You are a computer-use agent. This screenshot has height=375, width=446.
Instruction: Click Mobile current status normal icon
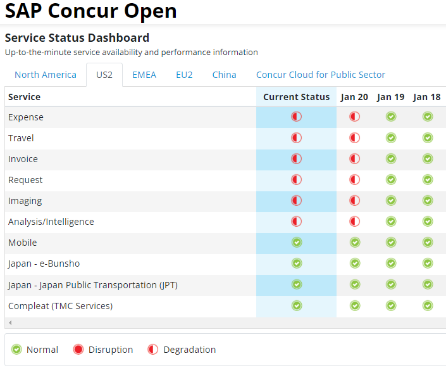[297, 243]
